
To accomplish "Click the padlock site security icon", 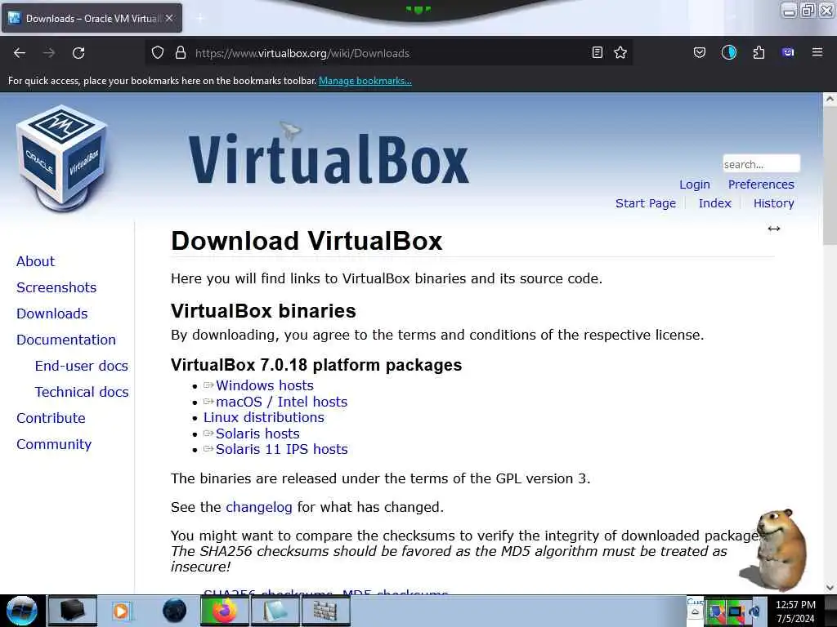I will coord(181,52).
